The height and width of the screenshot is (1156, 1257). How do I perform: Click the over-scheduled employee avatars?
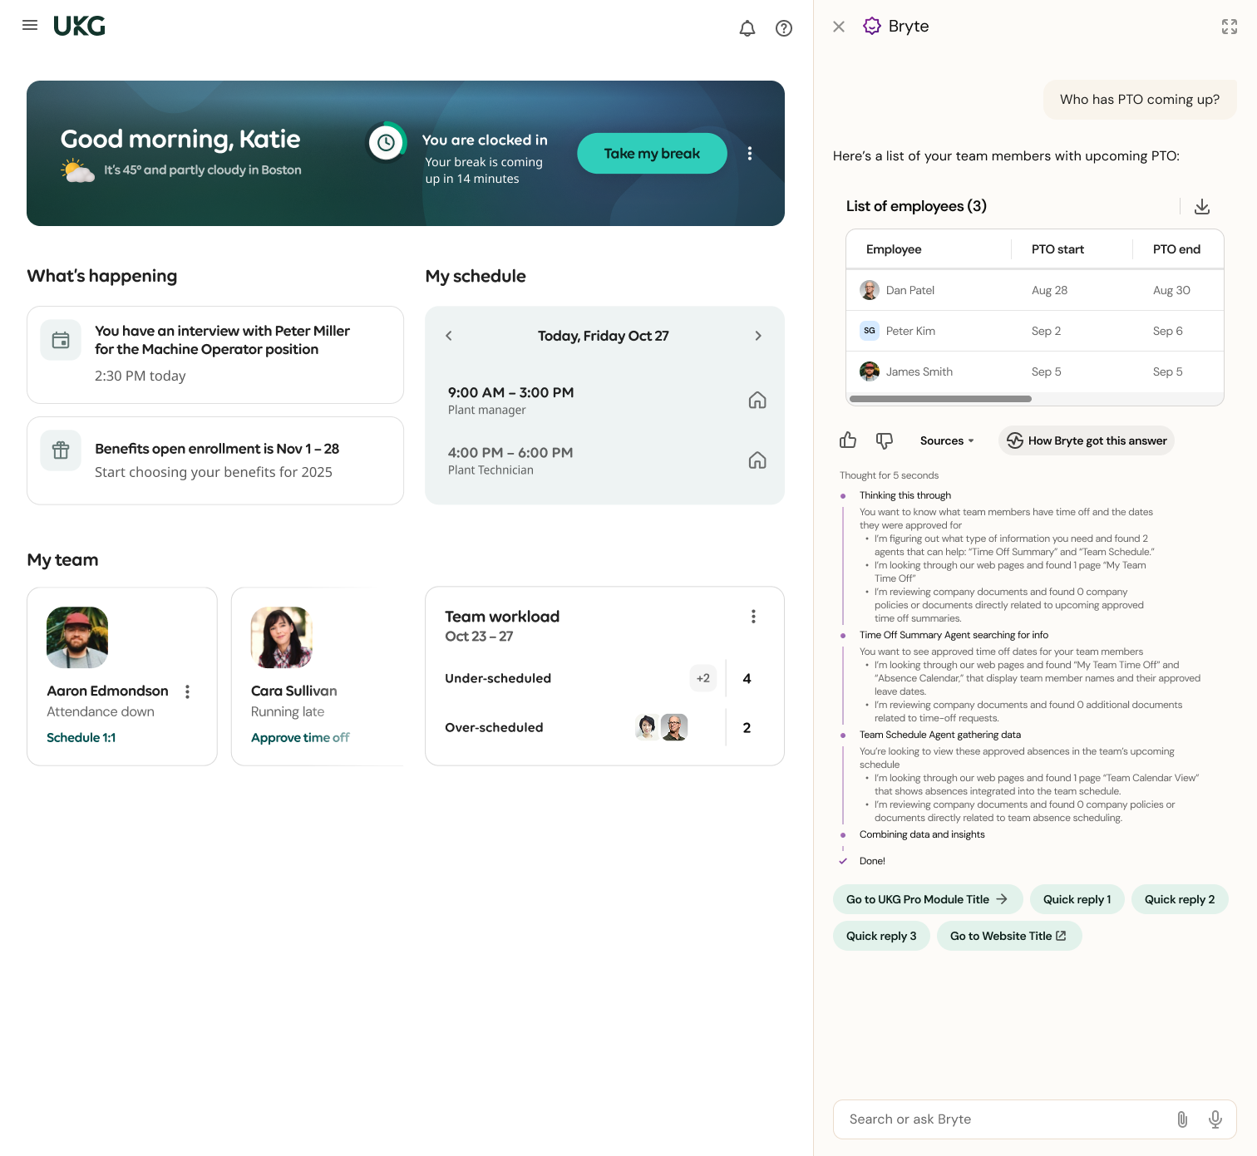661,727
